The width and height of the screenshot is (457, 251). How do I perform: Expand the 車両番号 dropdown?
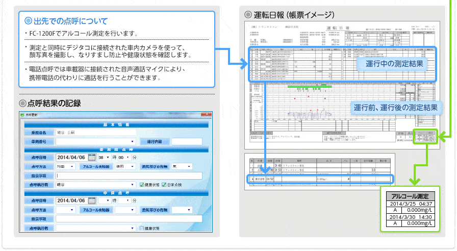click(x=132, y=141)
